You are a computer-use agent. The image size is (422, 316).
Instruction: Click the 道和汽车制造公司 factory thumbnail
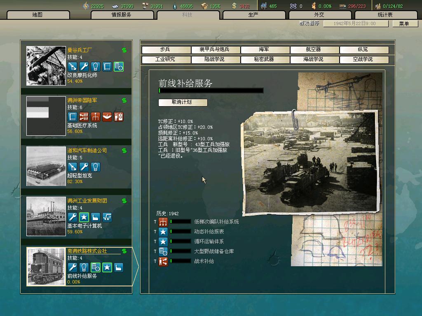[46, 166]
